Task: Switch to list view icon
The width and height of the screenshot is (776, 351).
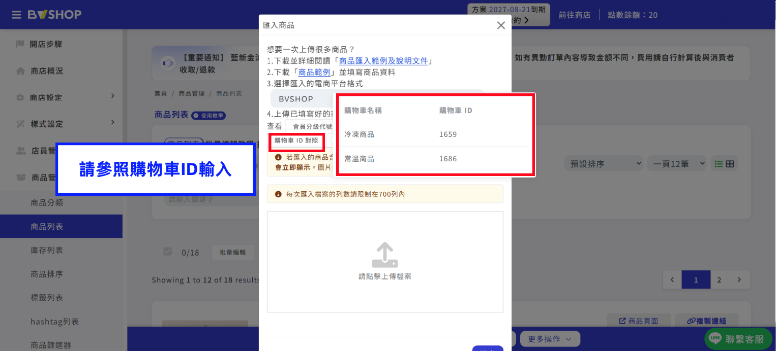Action: click(719, 164)
